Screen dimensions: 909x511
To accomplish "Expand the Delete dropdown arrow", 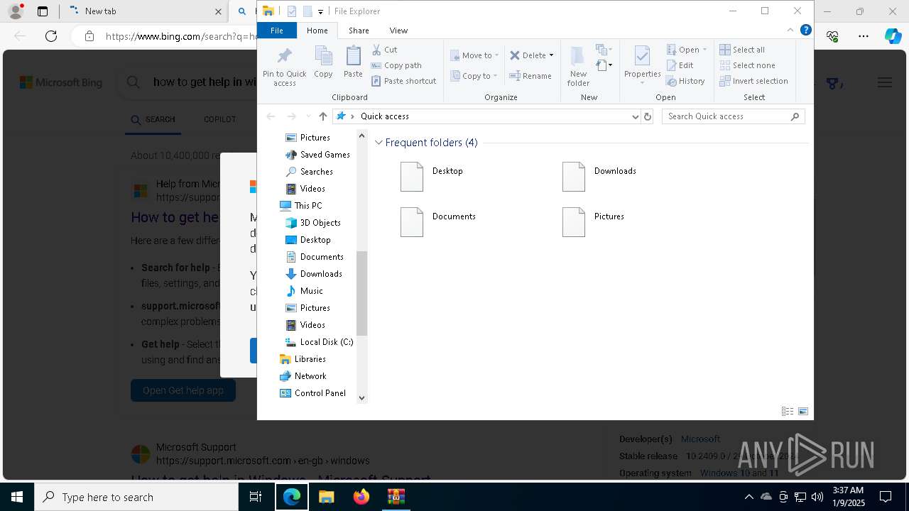I will point(551,55).
